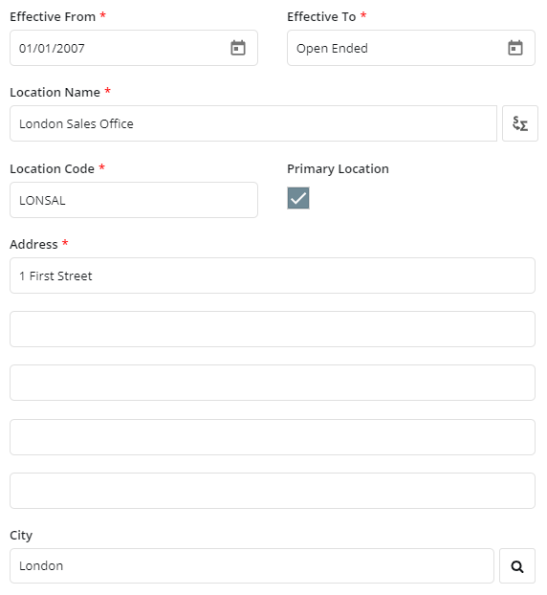The width and height of the screenshot is (547, 595).
Task: Click the City search magnifier icon
Action: (x=517, y=565)
